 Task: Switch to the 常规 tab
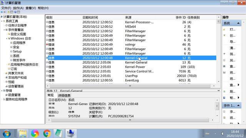50,95
